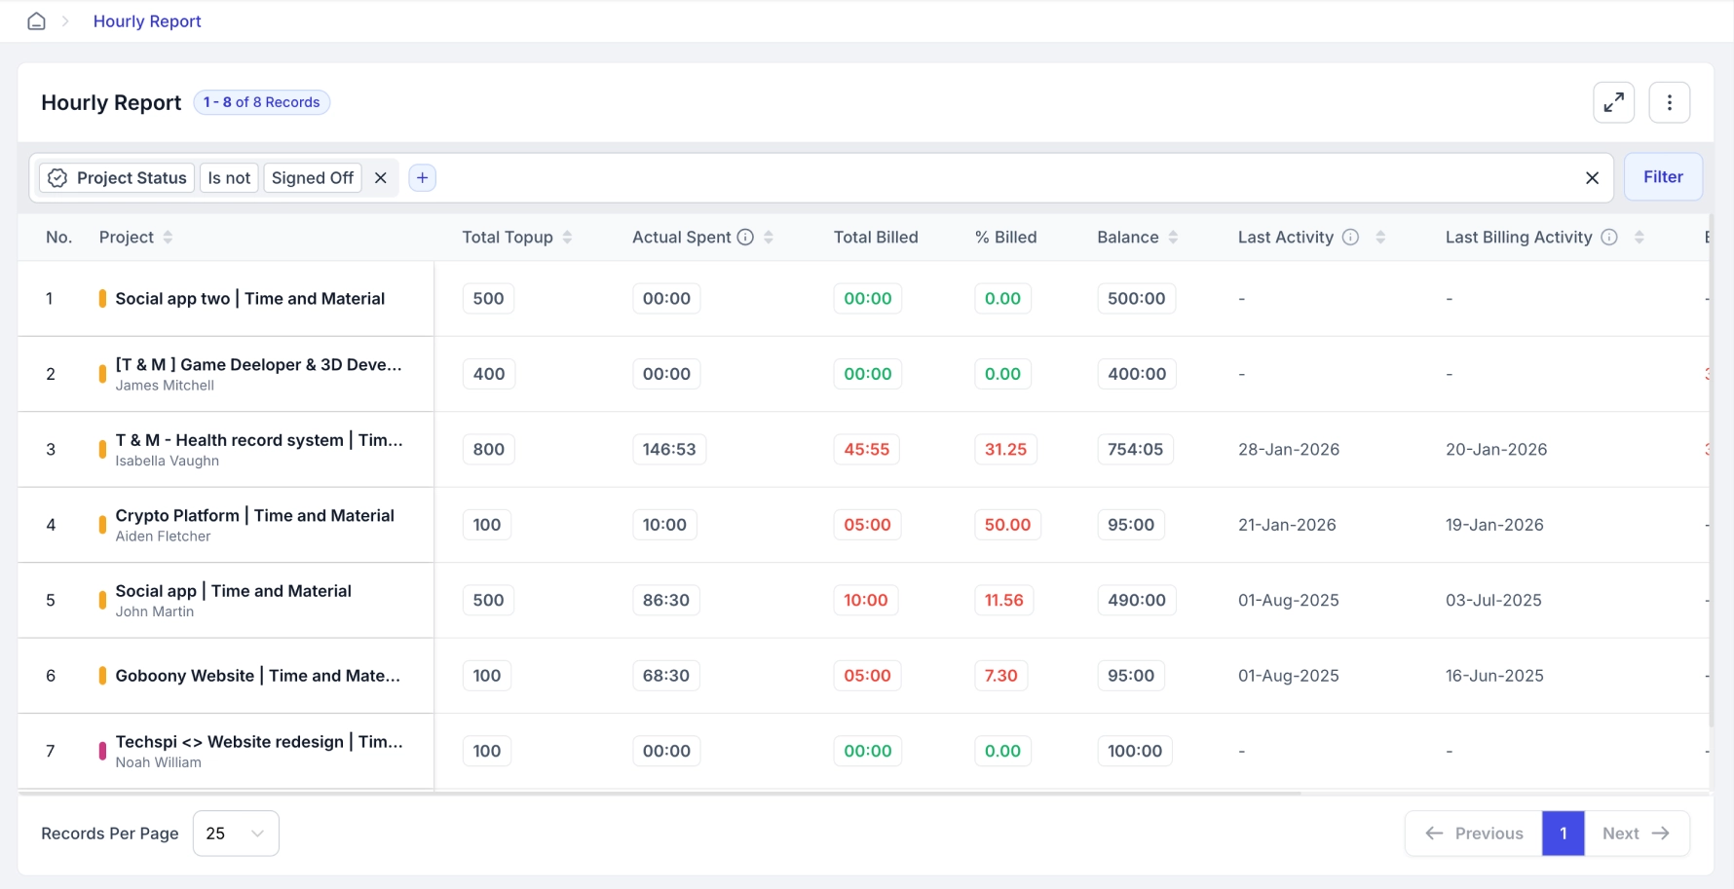Click the info icon next to Last Activity
Screen dimensions: 1734x889
tap(1350, 237)
